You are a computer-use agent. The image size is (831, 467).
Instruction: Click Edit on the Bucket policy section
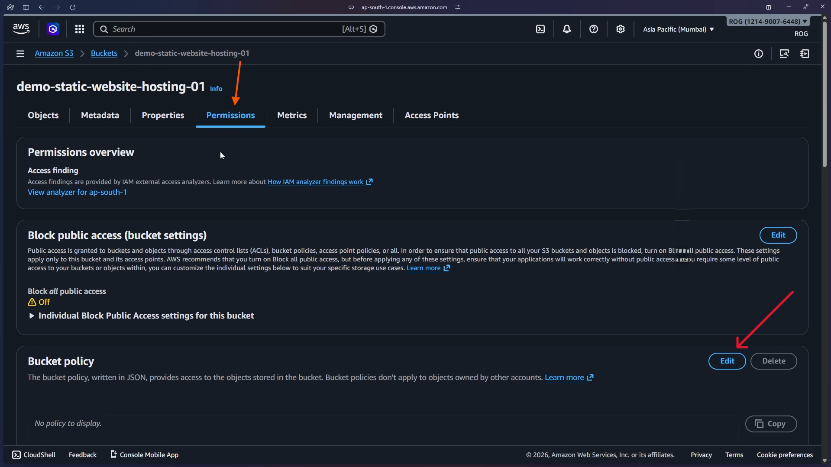pos(727,361)
